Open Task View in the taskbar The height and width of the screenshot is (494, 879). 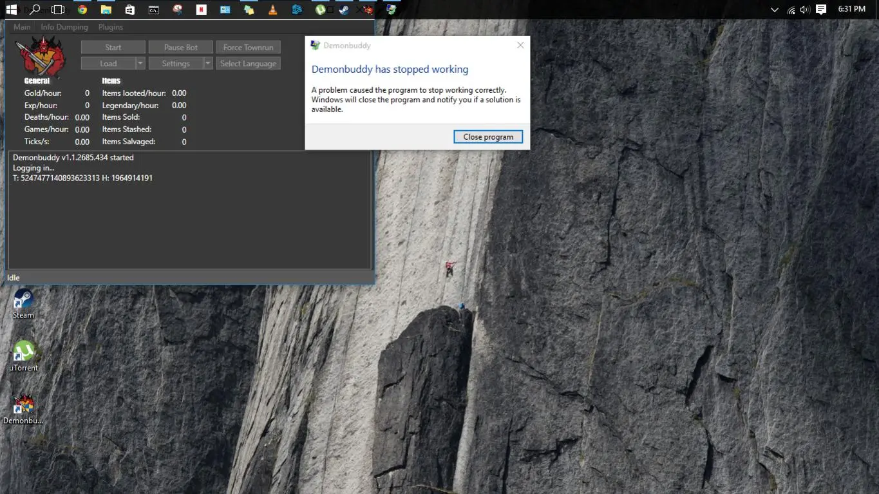[x=58, y=10]
